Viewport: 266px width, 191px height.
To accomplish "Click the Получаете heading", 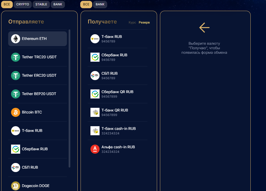I will pos(102,22).
